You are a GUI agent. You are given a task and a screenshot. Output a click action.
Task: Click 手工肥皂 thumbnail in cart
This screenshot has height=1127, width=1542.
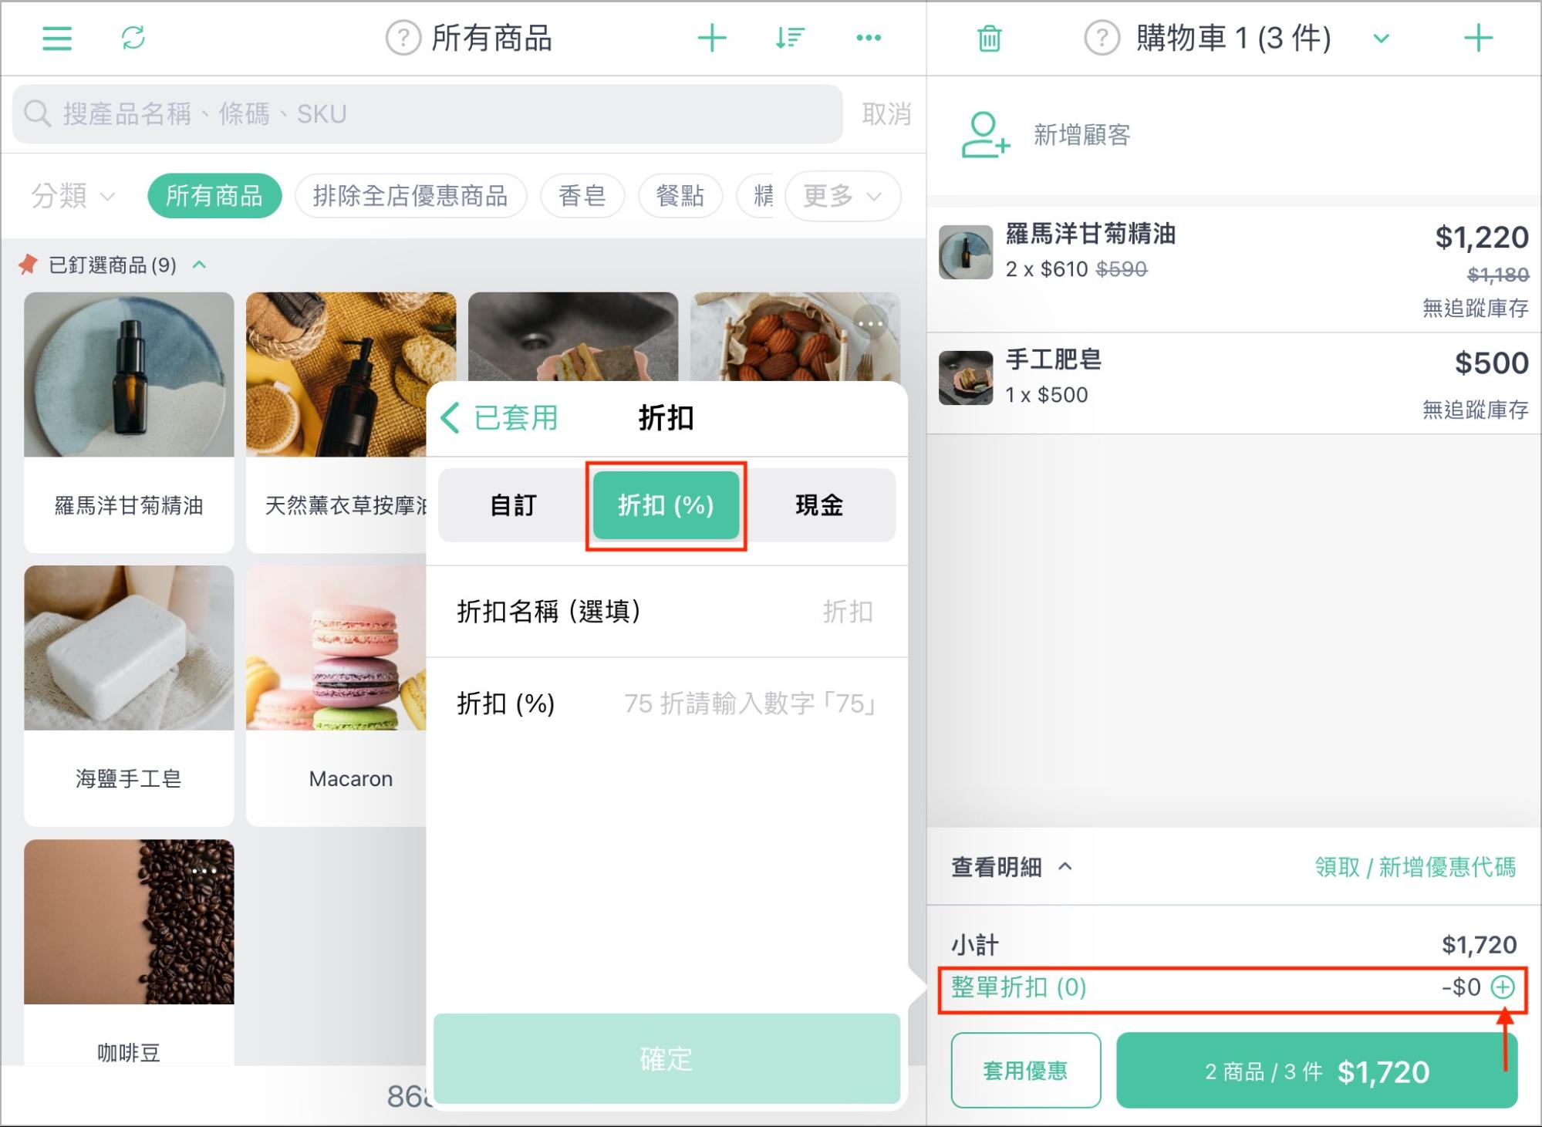966,378
